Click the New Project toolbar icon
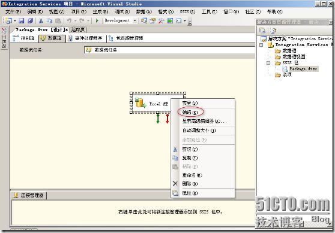335x233 pixels. (9, 21)
